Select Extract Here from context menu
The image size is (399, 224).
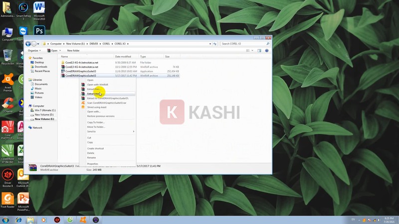(94, 94)
